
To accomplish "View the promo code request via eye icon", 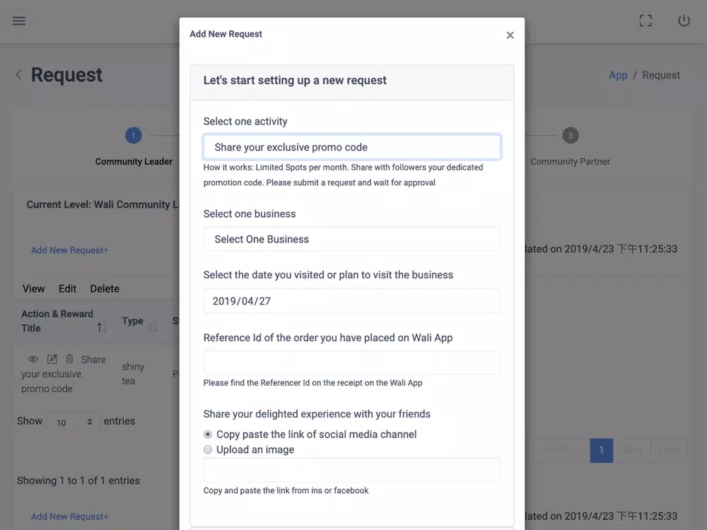I will pyautogui.click(x=33, y=359).
